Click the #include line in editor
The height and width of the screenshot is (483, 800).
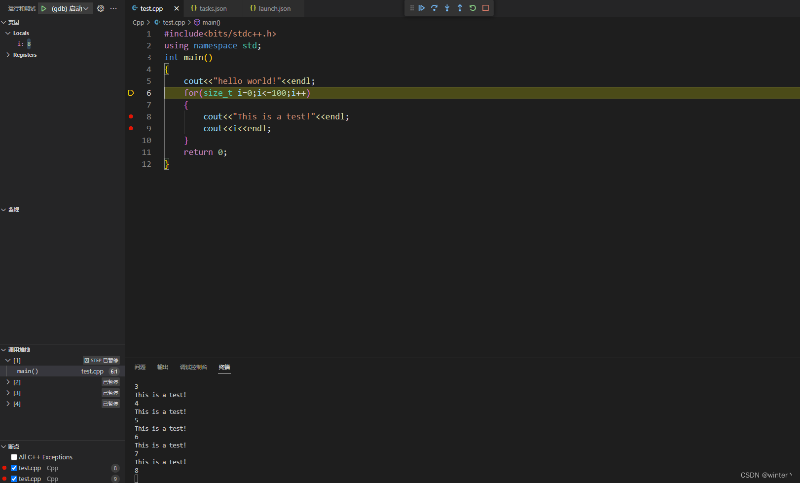(x=220, y=34)
